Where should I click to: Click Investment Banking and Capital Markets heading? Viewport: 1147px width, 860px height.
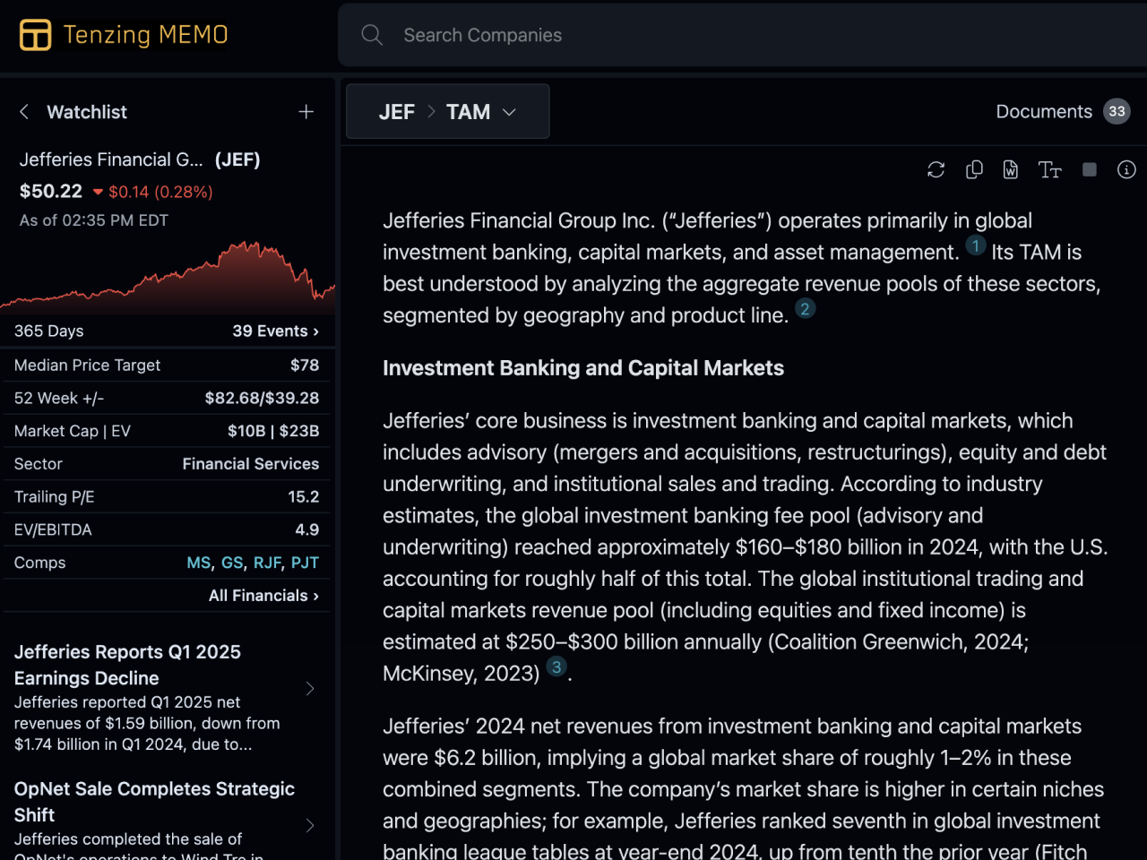point(583,368)
